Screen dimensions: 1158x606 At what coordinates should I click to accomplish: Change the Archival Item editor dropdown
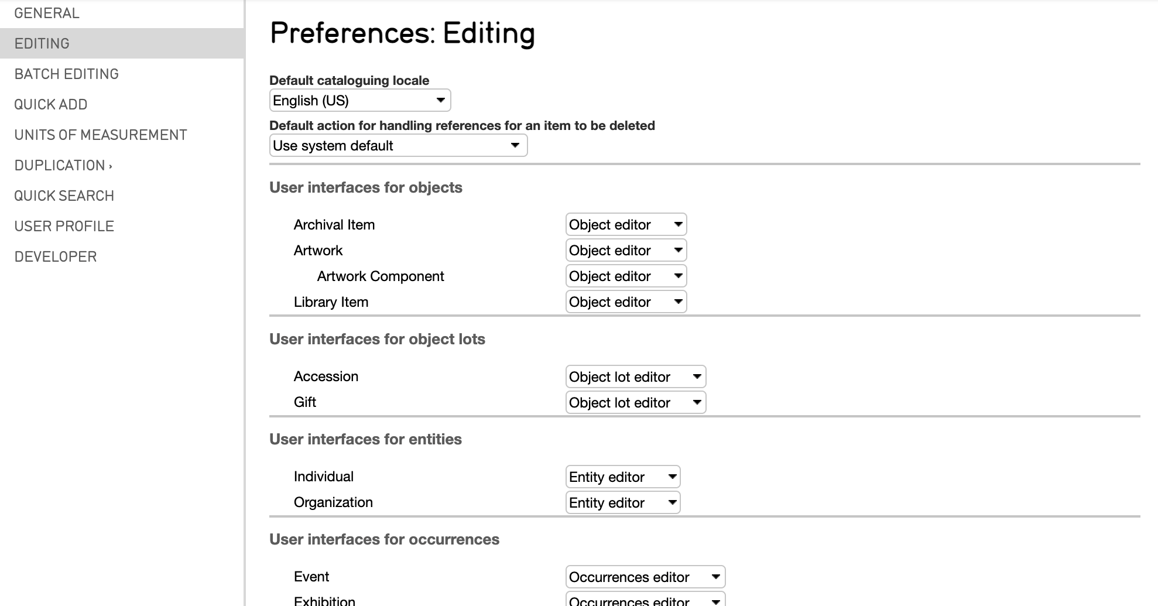click(626, 225)
